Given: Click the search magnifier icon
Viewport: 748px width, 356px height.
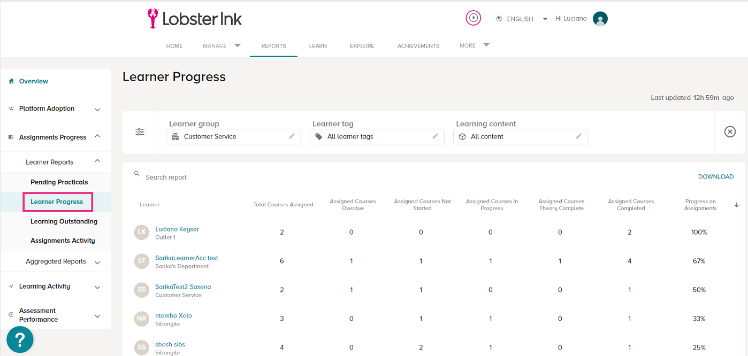Looking at the screenshot, I should click(x=137, y=174).
